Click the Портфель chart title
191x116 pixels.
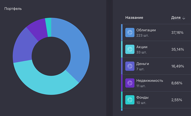coord(13,8)
